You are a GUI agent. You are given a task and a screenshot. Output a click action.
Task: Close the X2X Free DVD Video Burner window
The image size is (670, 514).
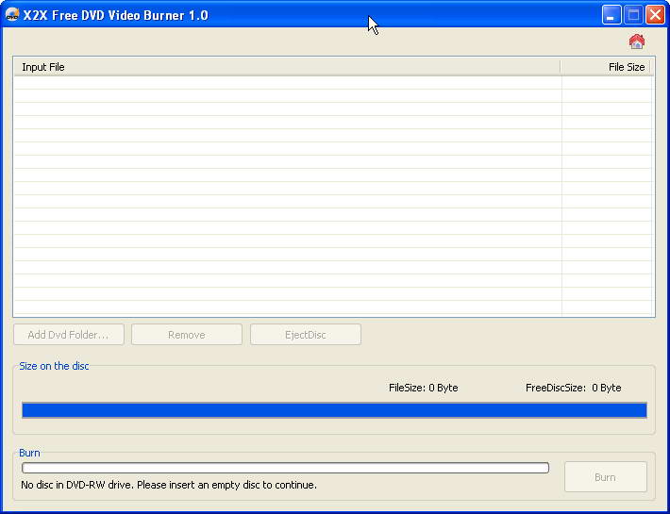(655, 15)
